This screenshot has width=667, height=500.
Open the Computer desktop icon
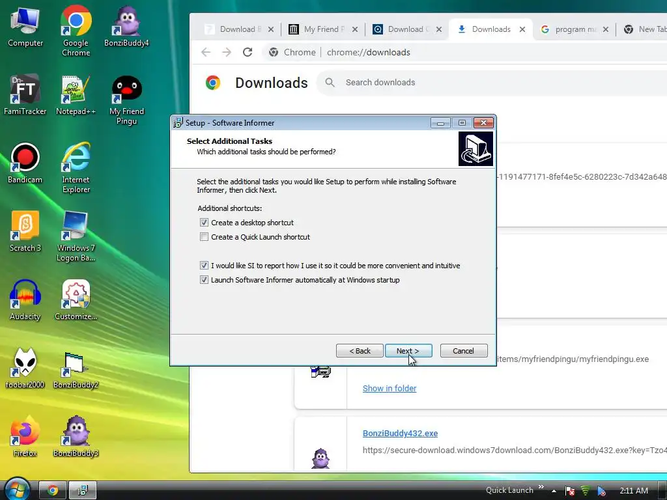pos(25,27)
